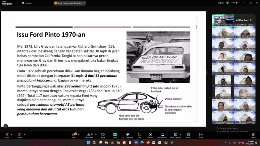Image resolution: width=260 pixels, height=146 pixels.
Task: Click the Leave meeting button
Action: pos(253,135)
